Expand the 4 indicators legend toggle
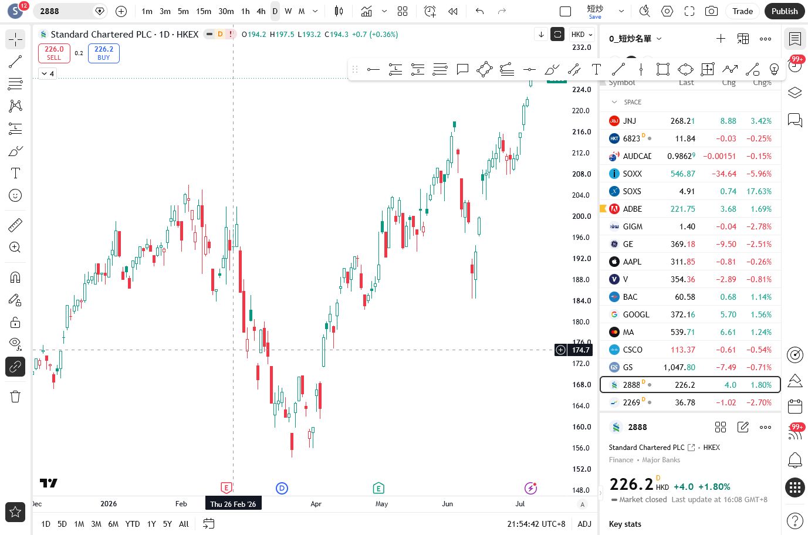The width and height of the screenshot is (808, 535). pyautogui.click(x=48, y=73)
